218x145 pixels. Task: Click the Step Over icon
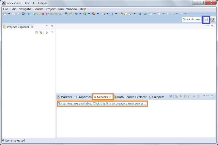[56, 14]
